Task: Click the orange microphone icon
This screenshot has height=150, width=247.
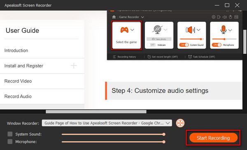Action: [223, 30]
